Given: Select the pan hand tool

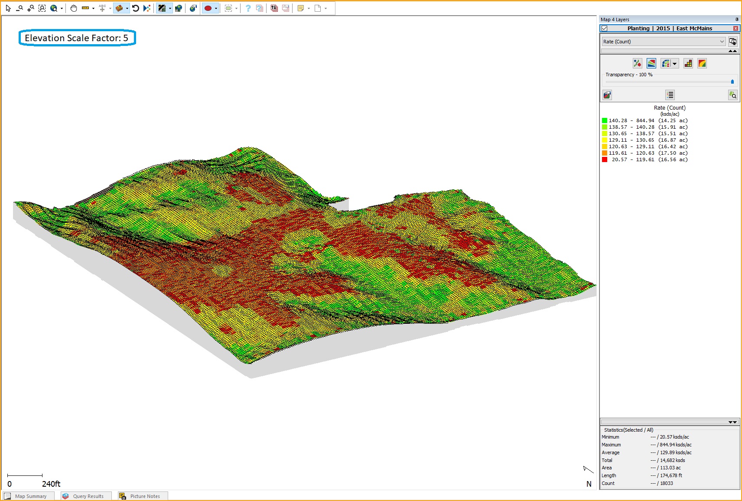Looking at the screenshot, I should point(74,8).
